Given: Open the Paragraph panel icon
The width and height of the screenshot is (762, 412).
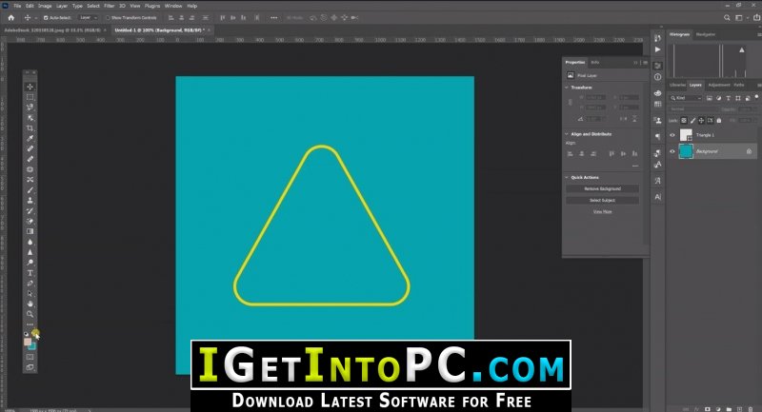Looking at the screenshot, I should [x=657, y=137].
